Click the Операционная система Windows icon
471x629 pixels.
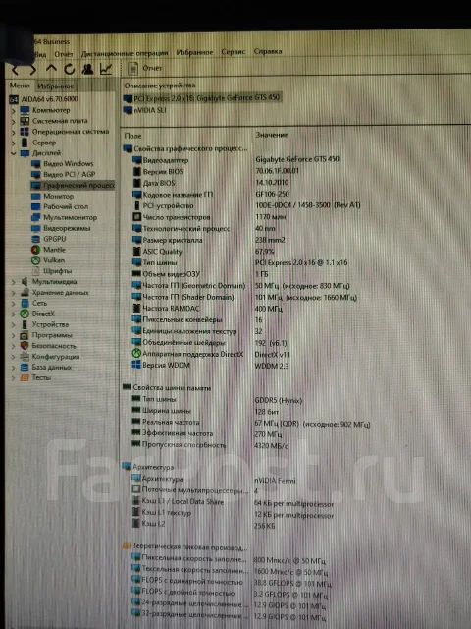pyautogui.click(x=25, y=132)
